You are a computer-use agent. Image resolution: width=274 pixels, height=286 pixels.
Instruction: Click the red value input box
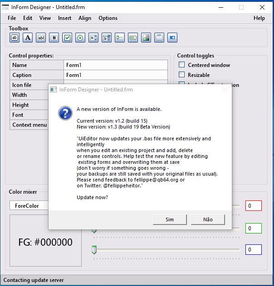[x=254, y=205]
